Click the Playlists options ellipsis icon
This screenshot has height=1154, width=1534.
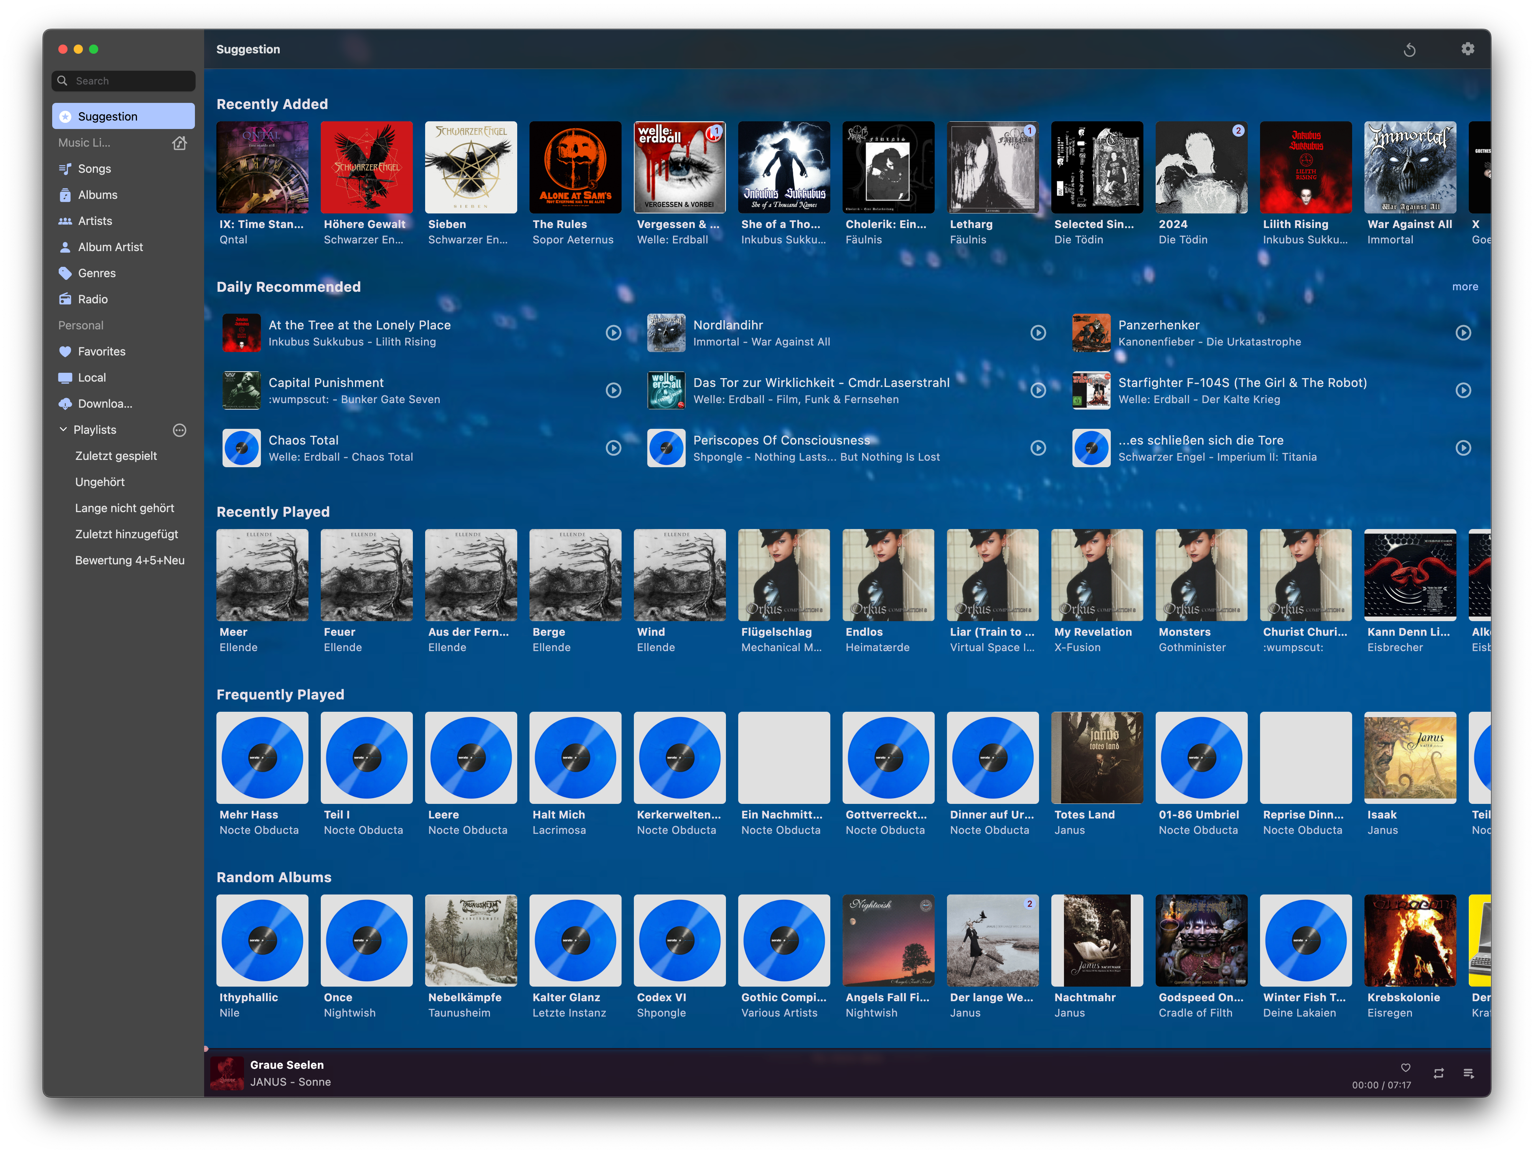point(180,430)
